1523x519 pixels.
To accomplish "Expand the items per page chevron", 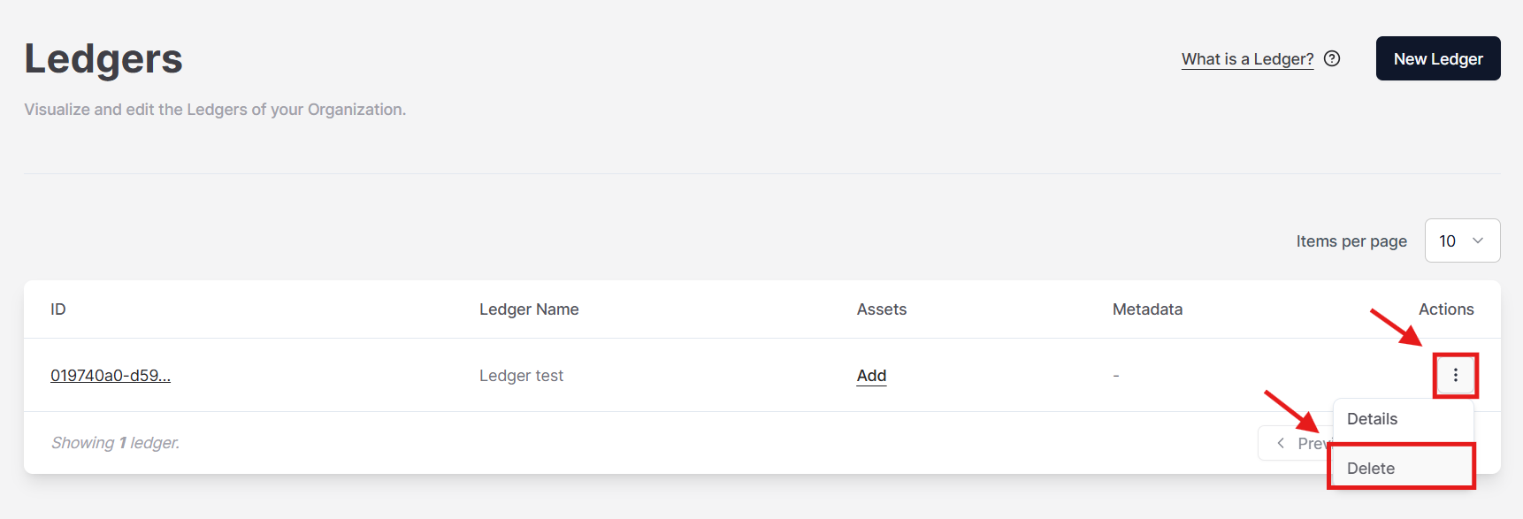I will [1478, 240].
